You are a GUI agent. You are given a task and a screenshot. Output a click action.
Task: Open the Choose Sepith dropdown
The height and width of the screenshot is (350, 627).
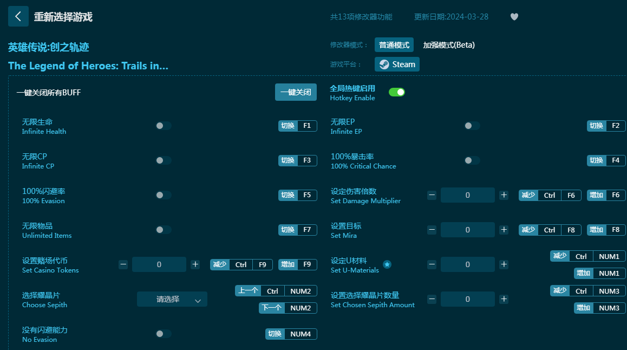coord(172,299)
